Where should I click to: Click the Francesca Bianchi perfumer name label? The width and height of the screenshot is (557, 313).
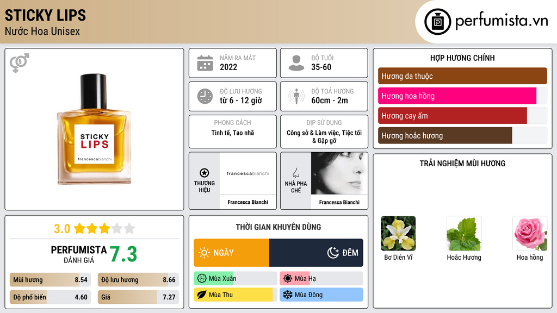coord(339,202)
